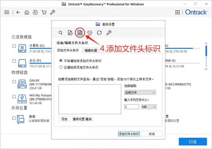This screenshot has width=212, height=149.
Task: Click the C: drive usage bar
Action: 41,48
